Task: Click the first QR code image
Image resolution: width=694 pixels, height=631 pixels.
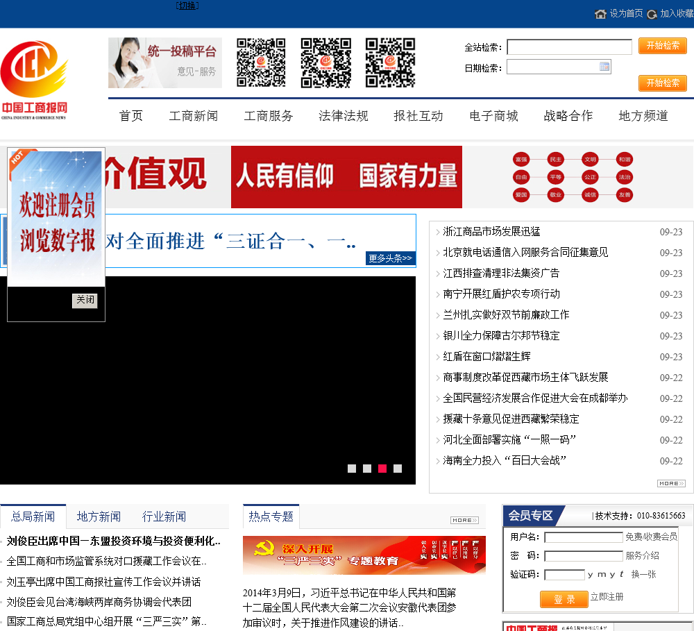Action: click(x=261, y=62)
